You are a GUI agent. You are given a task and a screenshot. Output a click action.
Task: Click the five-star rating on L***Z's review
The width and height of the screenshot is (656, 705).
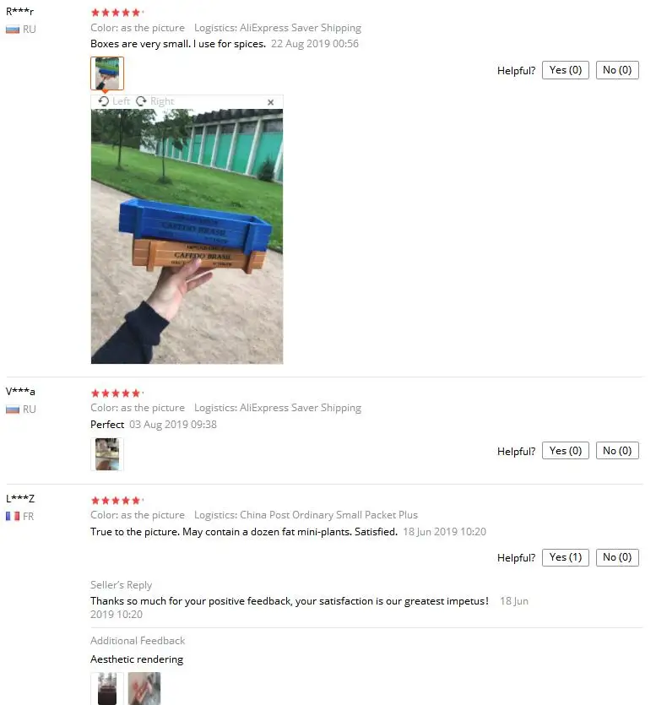[116, 501]
